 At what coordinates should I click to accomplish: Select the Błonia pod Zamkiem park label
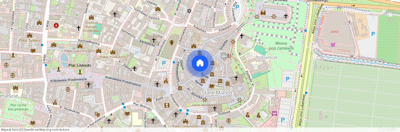[281, 46]
